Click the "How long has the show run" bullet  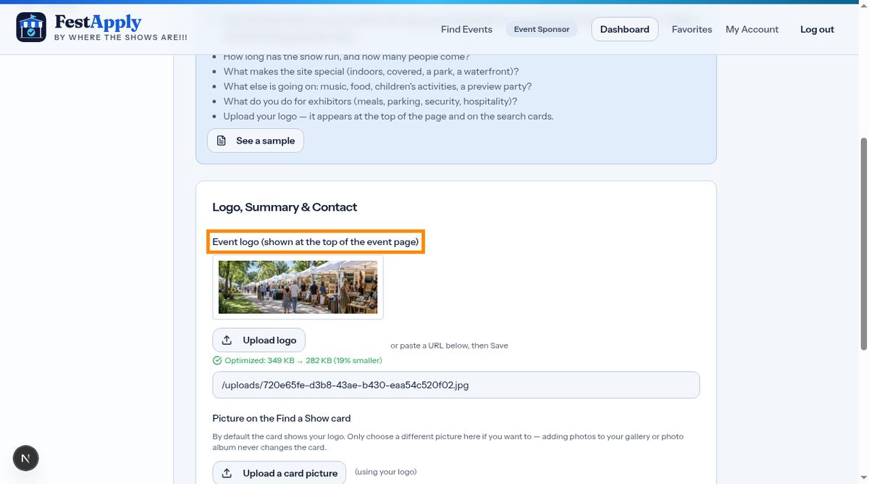click(x=347, y=57)
